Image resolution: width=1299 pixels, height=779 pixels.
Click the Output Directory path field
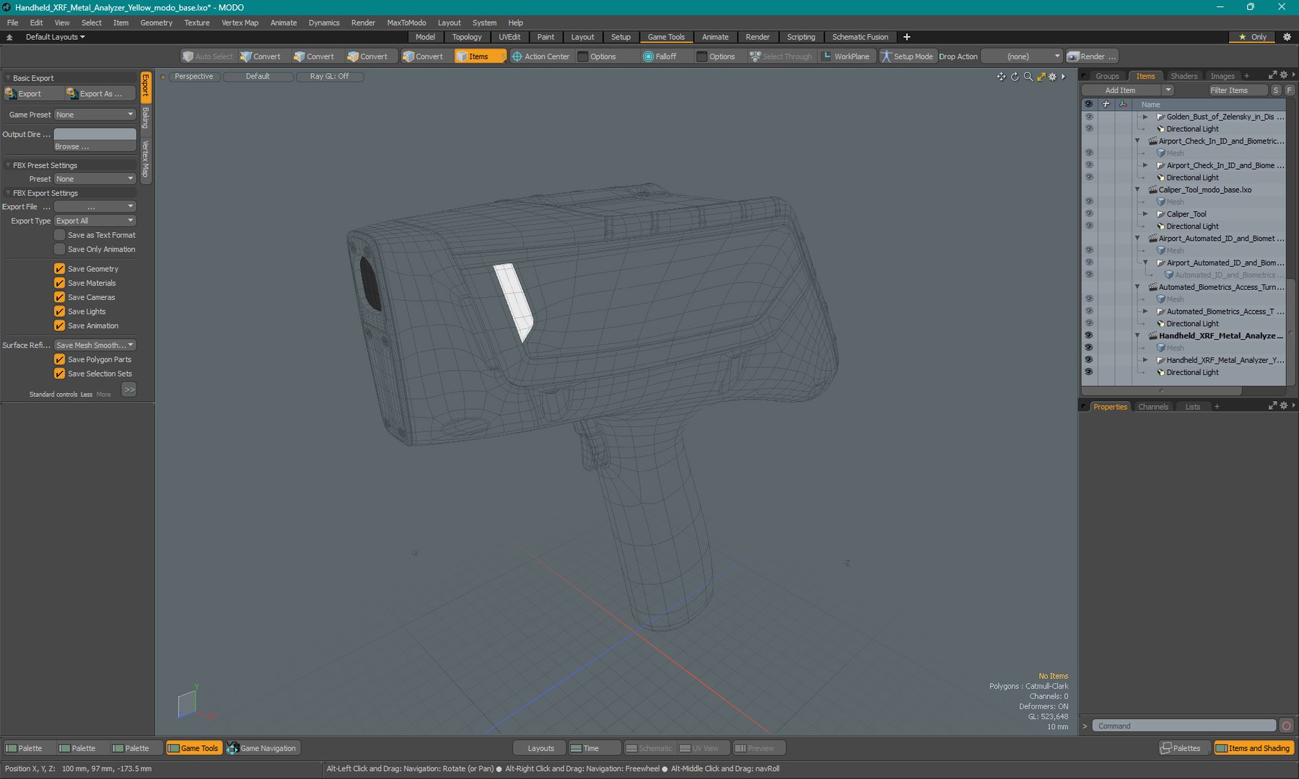tap(95, 134)
